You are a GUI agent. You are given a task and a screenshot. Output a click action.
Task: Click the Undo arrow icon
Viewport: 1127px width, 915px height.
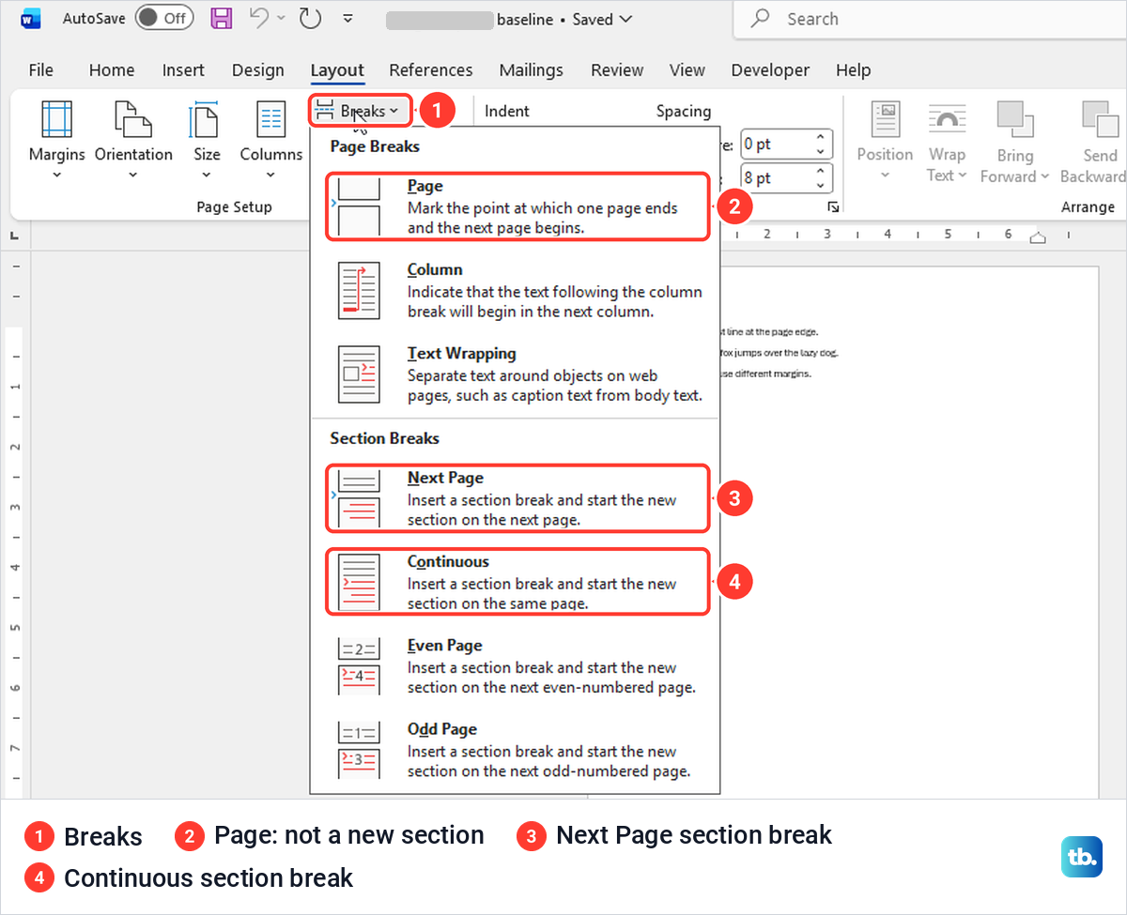coord(260,18)
